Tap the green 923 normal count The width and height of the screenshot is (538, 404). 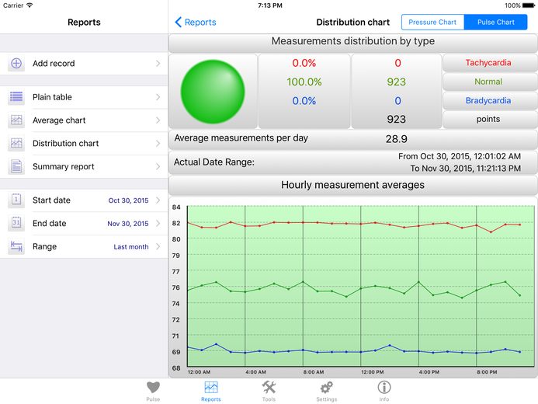pos(396,82)
